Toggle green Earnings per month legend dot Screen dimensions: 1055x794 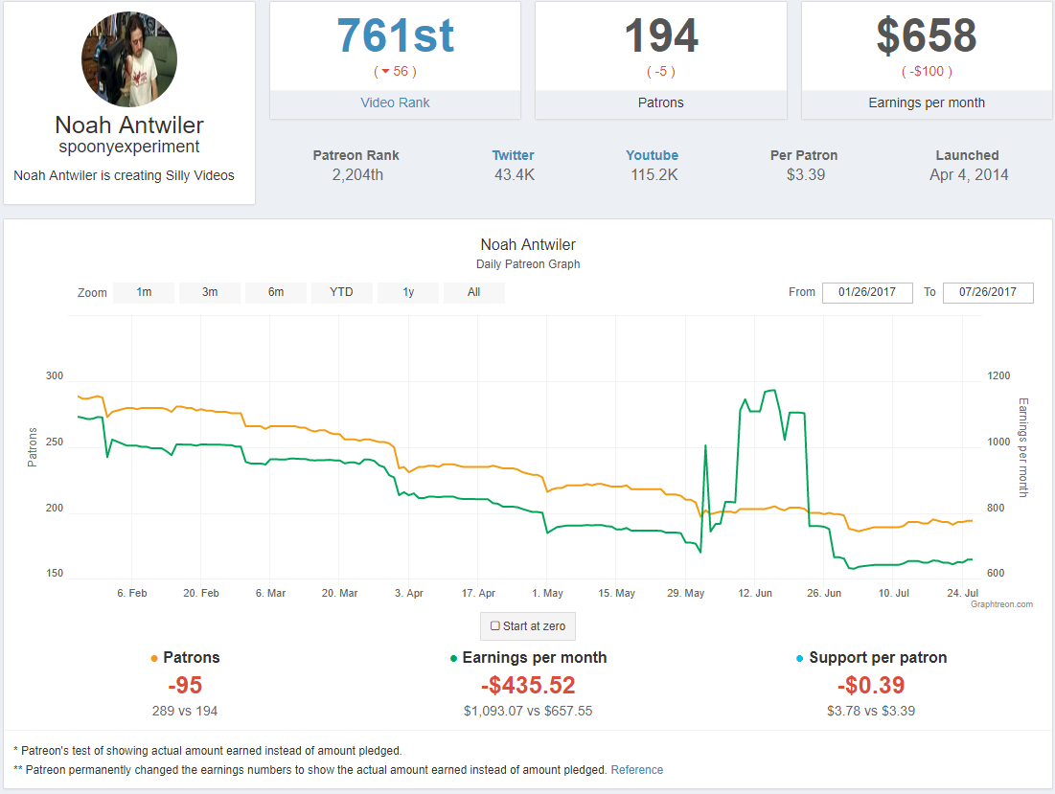coord(453,658)
